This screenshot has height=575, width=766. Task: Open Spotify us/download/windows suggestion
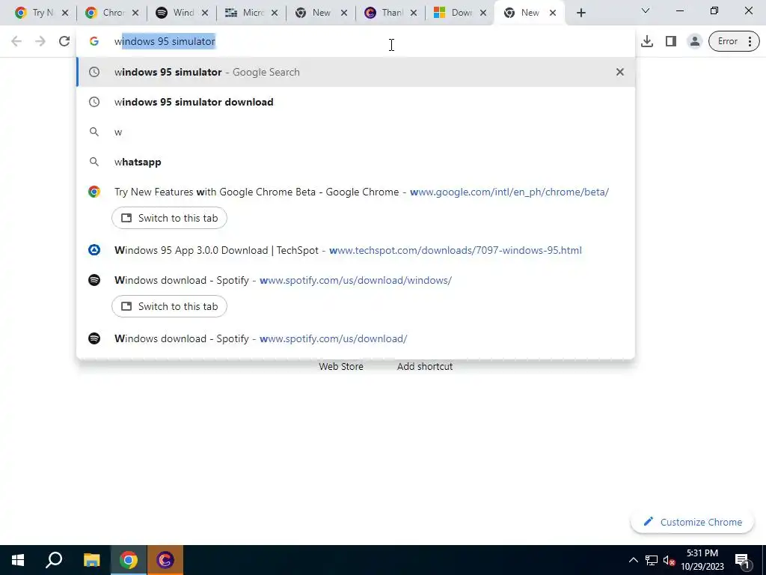click(x=355, y=280)
